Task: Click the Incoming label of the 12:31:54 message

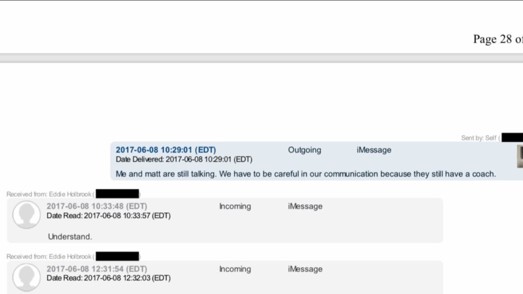Action: tap(235, 269)
